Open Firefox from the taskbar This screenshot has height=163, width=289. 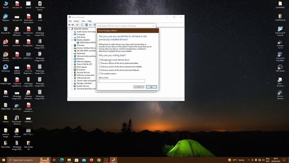91,160
